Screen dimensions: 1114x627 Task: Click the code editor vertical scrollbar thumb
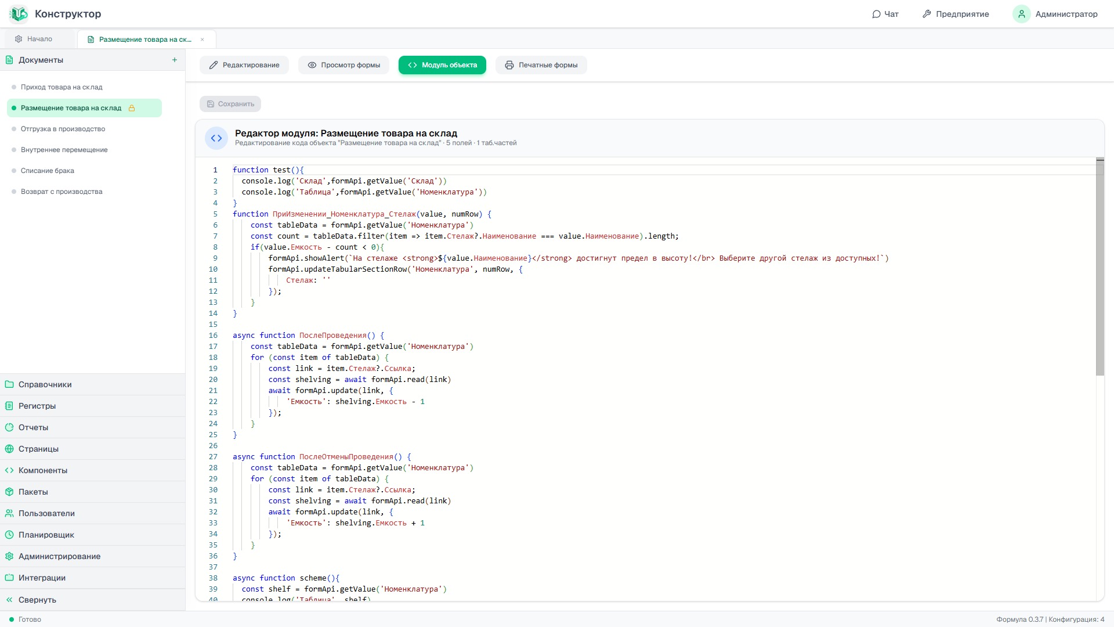(1099, 267)
